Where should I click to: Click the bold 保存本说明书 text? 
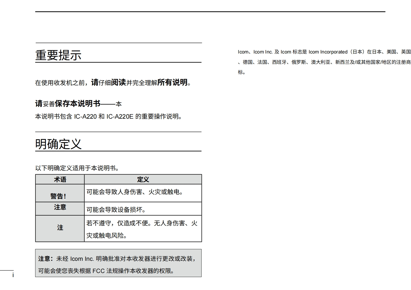(77, 104)
